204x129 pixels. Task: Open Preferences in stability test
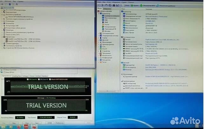click(60, 123)
